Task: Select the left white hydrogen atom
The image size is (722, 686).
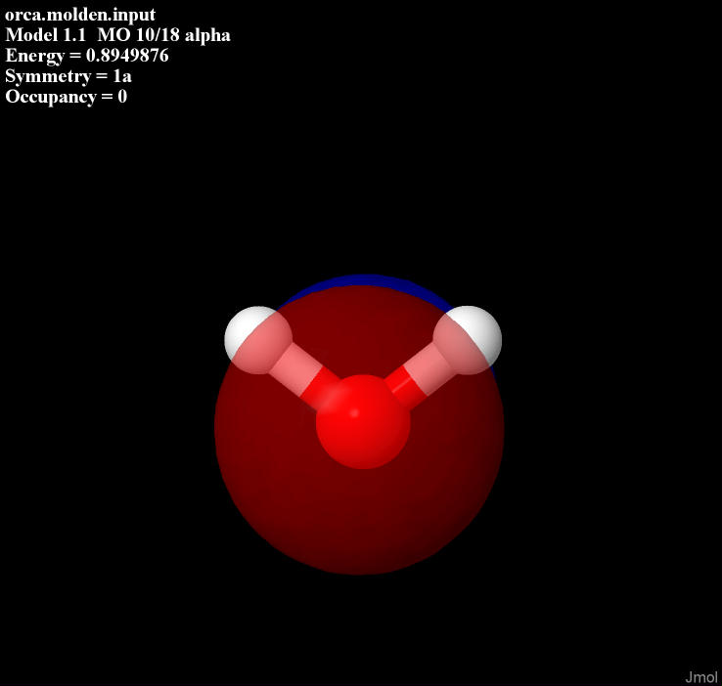Action: pyautogui.click(x=258, y=340)
